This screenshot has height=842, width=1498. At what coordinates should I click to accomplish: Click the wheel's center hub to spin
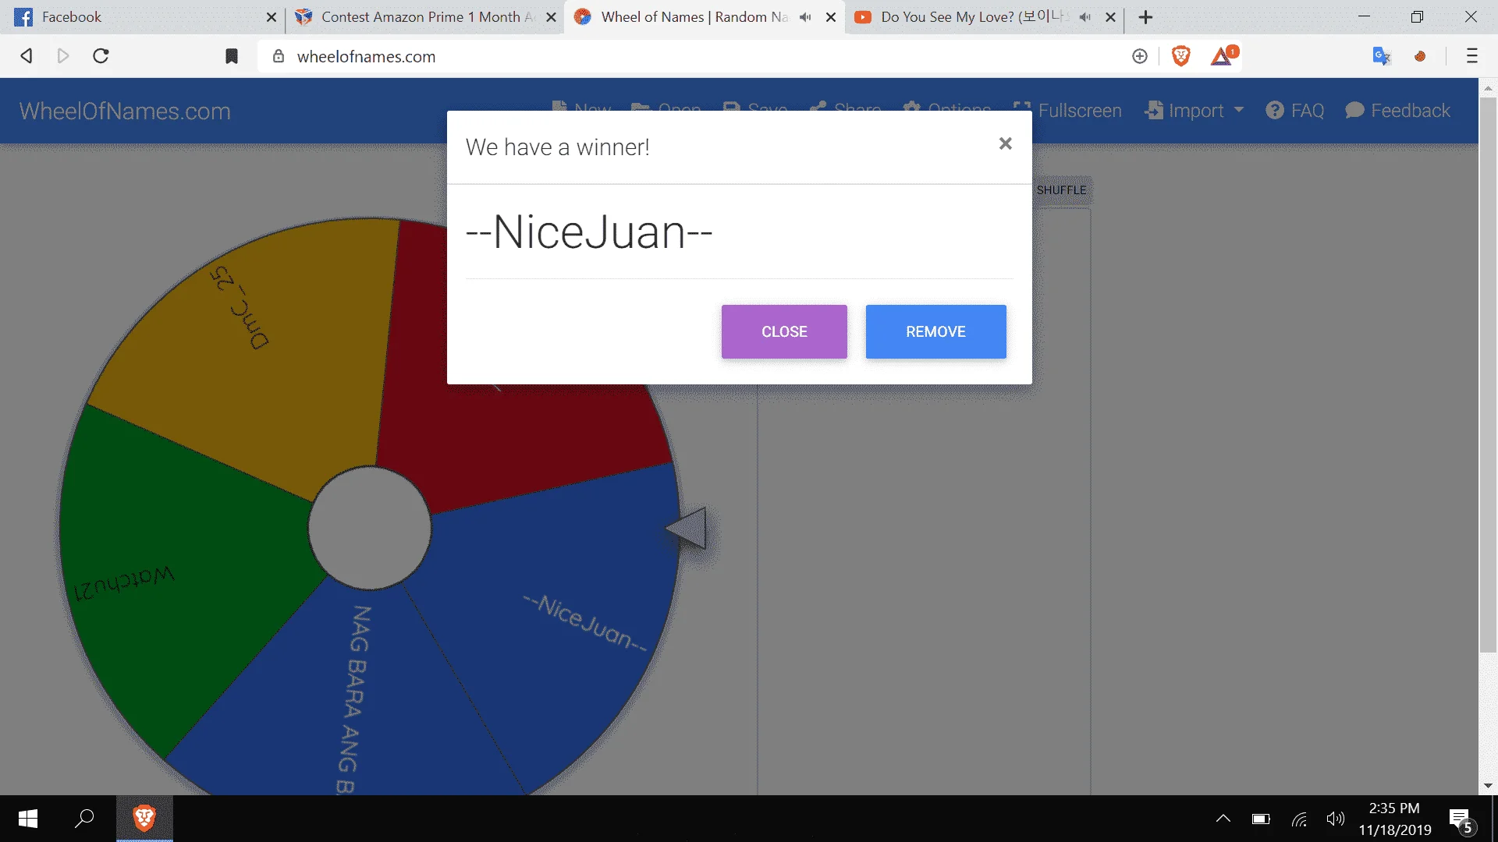(x=370, y=529)
